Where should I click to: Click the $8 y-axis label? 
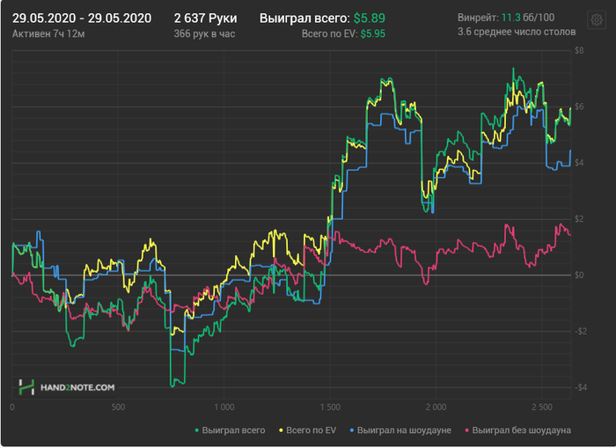pos(579,51)
